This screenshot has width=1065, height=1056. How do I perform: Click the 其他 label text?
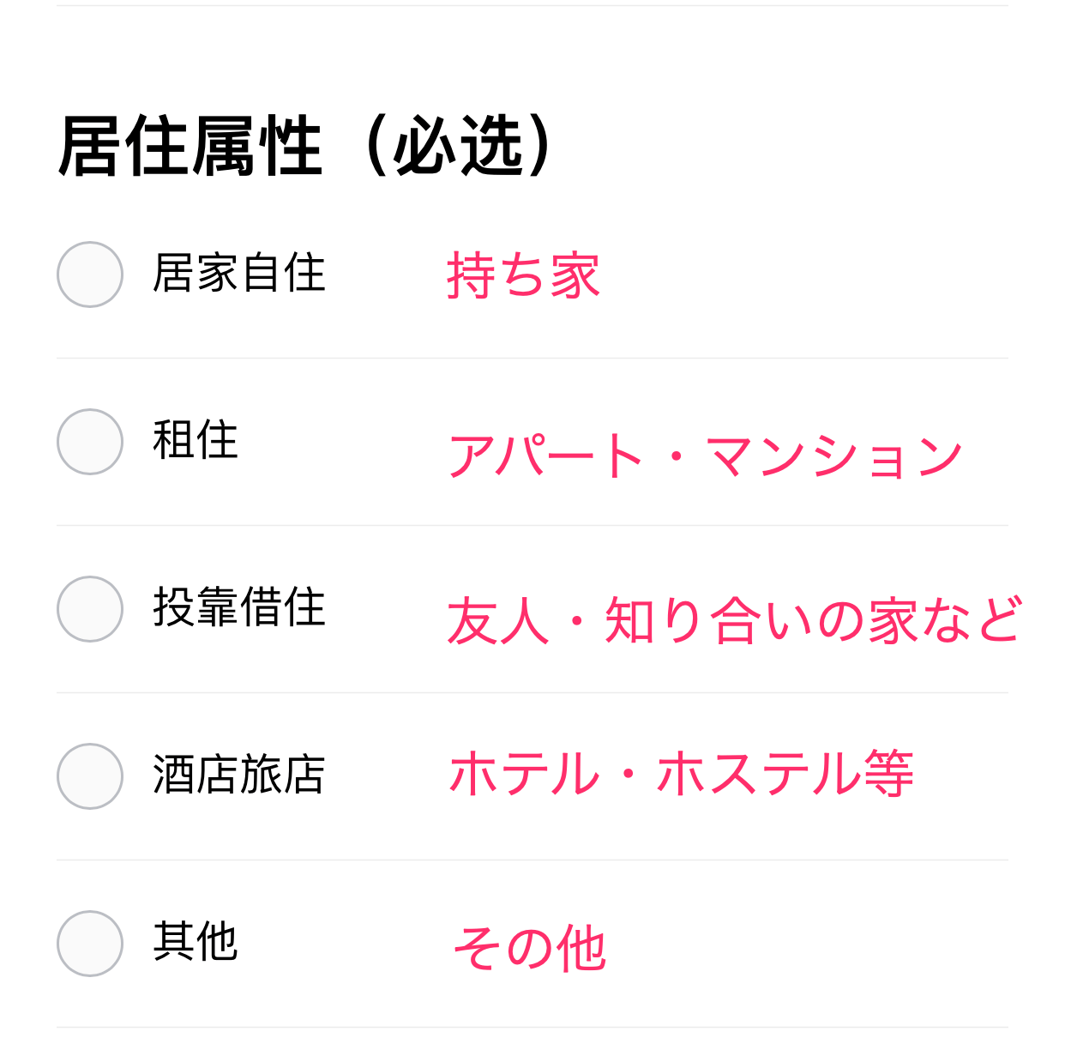click(196, 942)
